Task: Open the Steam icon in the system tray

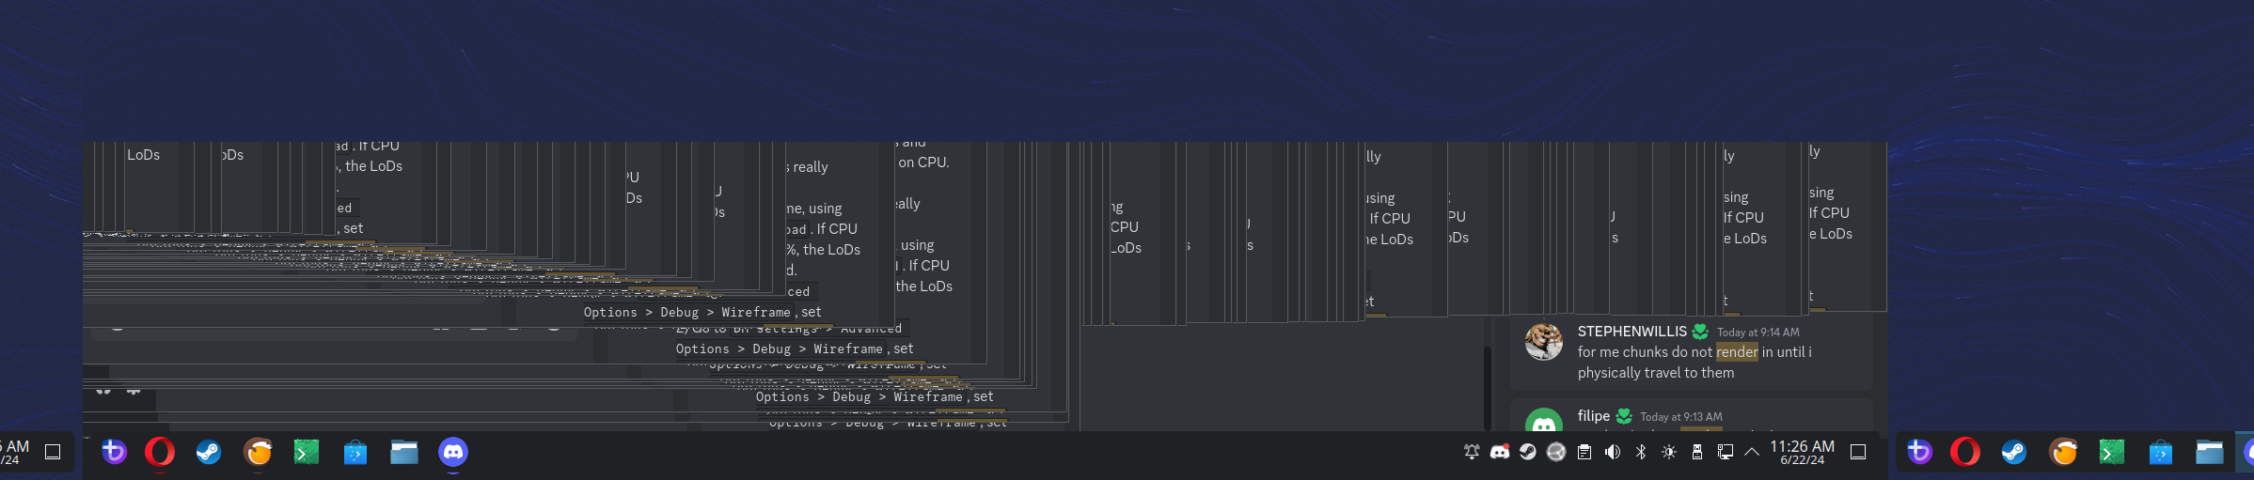Action: pyautogui.click(x=1528, y=452)
